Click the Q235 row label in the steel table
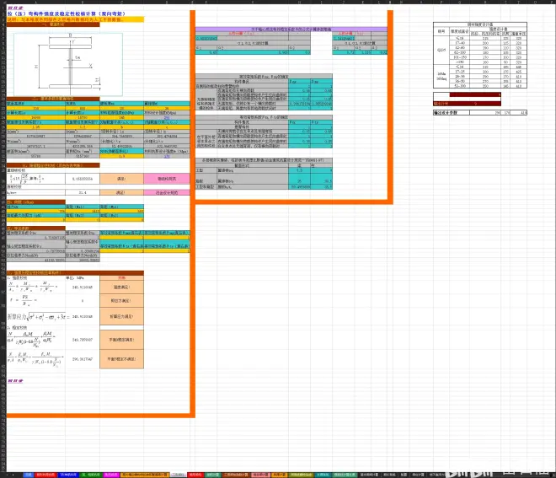 click(x=441, y=50)
